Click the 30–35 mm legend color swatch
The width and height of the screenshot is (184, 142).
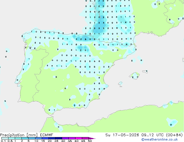coord(65,138)
